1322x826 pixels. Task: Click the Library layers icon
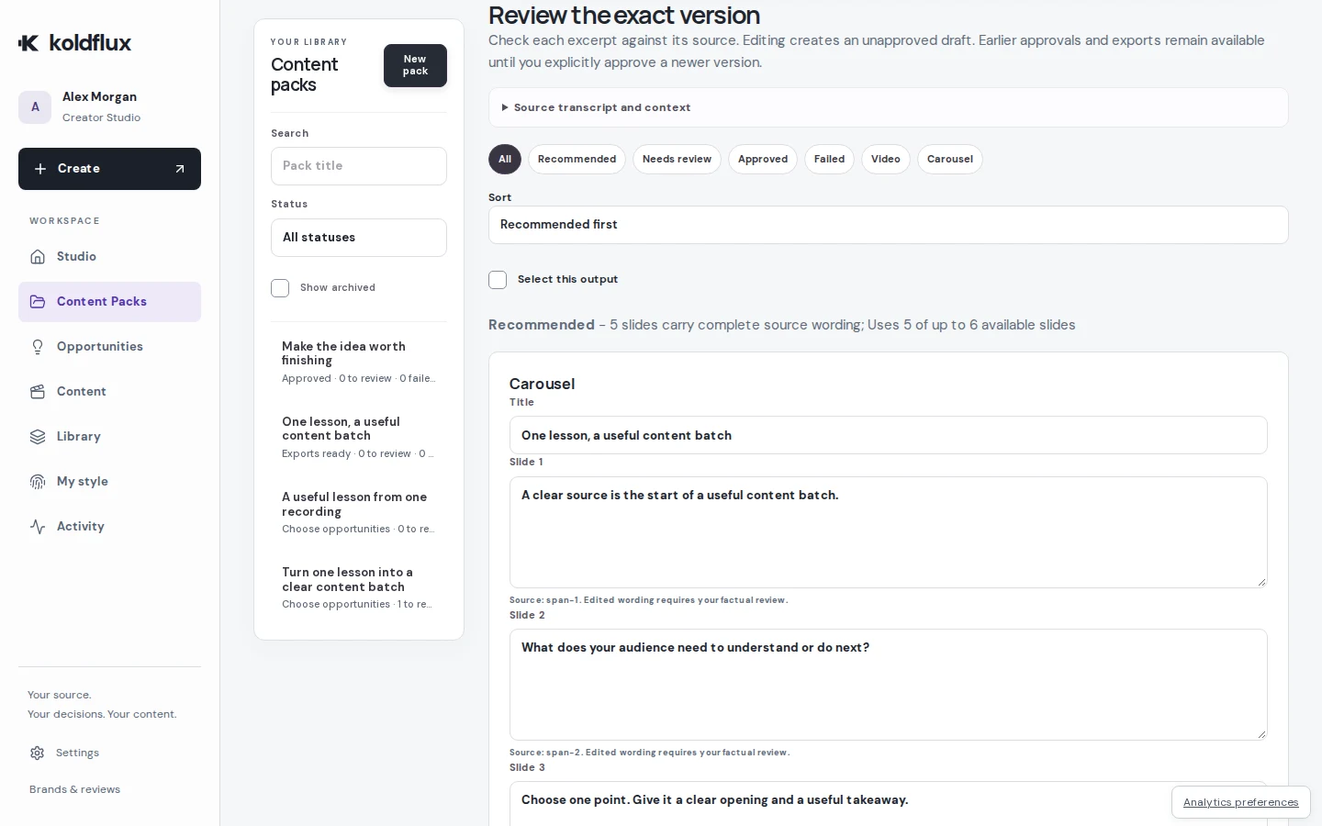(x=38, y=437)
